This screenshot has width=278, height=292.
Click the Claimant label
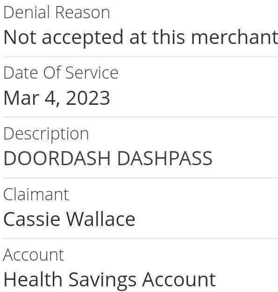[36, 194]
